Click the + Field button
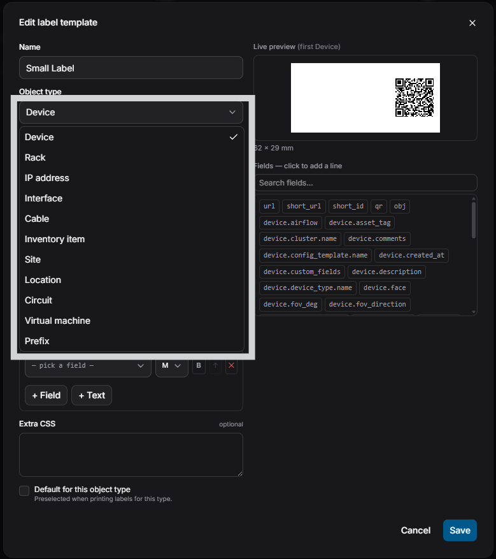The image size is (496, 559). pyautogui.click(x=46, y=395)
